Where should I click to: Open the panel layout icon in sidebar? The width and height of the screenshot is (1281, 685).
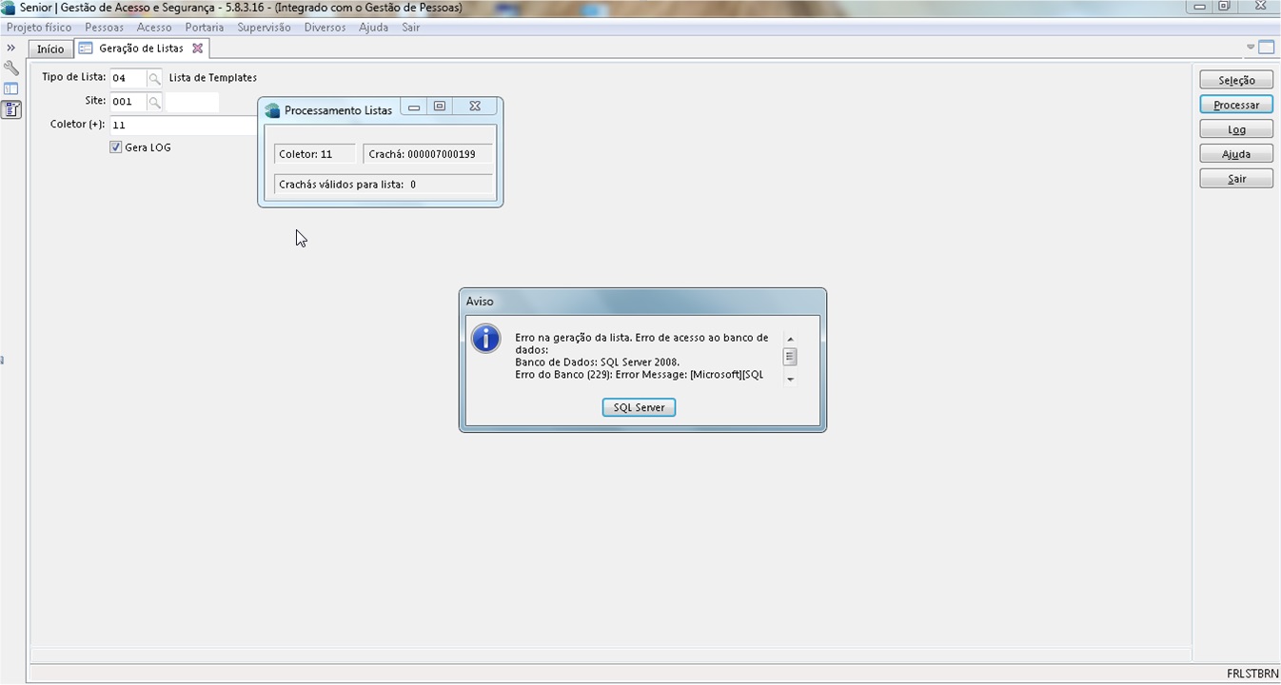click(x=11, y=89)
